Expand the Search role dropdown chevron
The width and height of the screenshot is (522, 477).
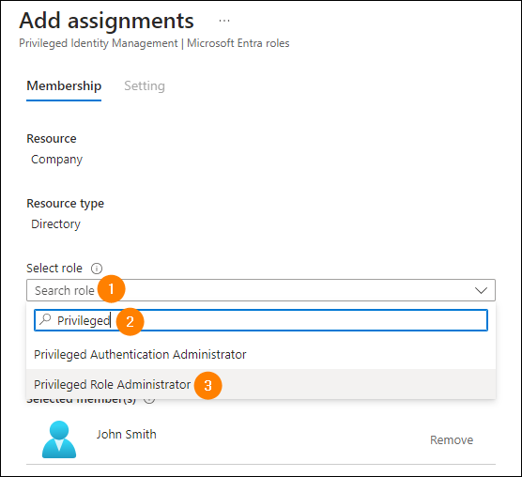click(x=481, y=290)
